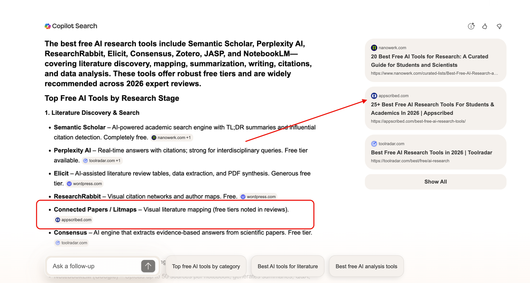Open wordpress.com citation after Elicit
This screenshot has height=283, width=530.
click(84, 184)
